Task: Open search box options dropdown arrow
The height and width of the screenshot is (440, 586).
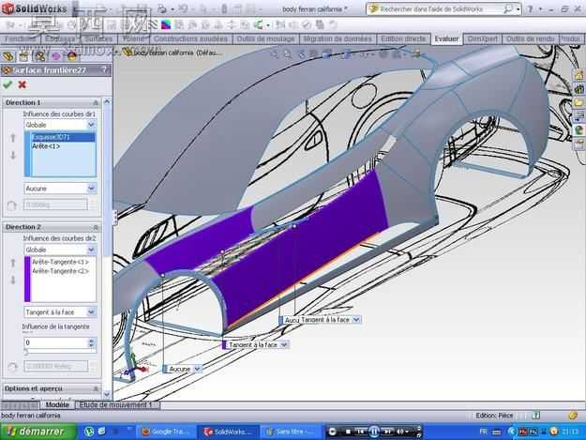Action: point(518,9)
